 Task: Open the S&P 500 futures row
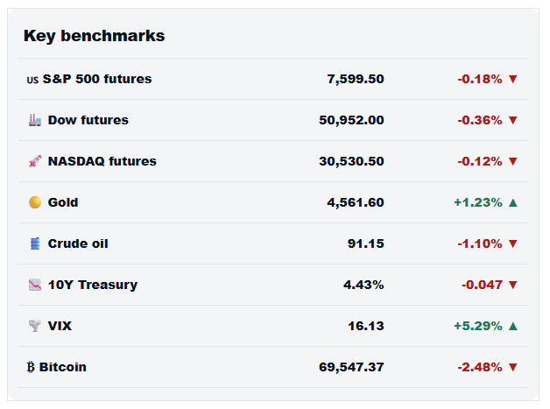pyautogui.click(x=273, y=79)
